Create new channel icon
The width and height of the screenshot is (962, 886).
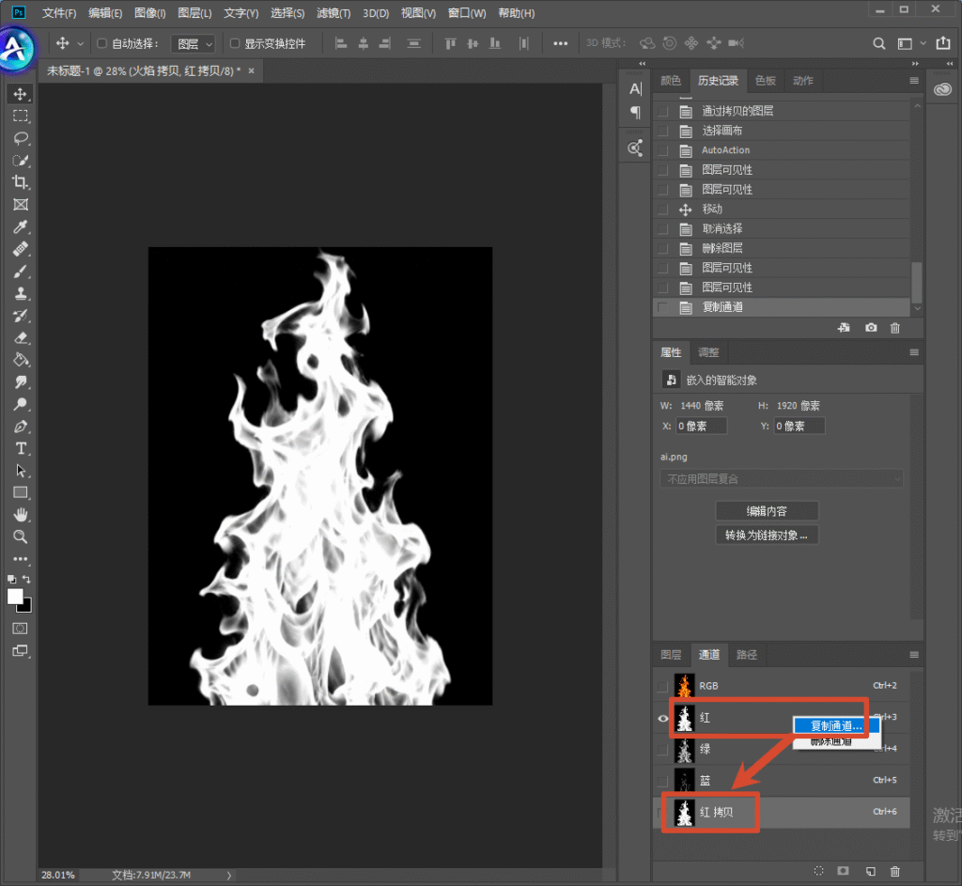point(871,871)
